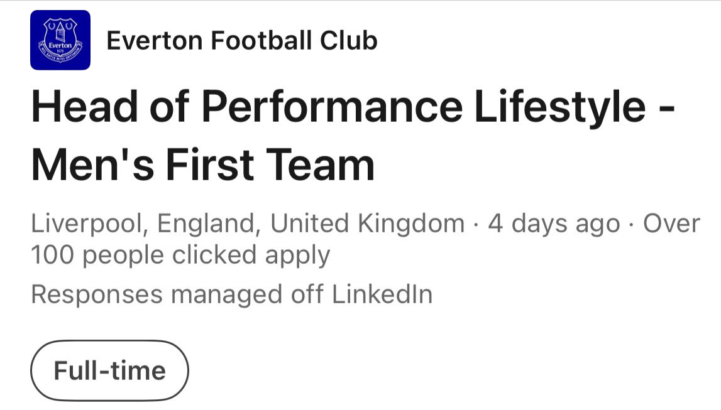Click the word Football in the company name
The width and height of the screenshot is (721, 410).
point(261,40)
